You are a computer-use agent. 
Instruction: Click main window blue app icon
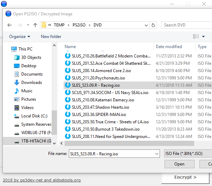[x=4, y=3]
